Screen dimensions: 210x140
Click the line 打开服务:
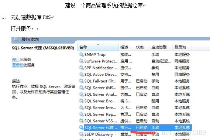22,28
